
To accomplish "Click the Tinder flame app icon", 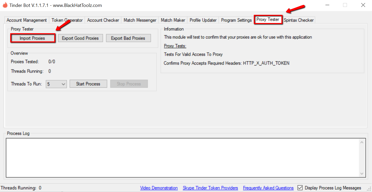I will [x=5, y=5].
